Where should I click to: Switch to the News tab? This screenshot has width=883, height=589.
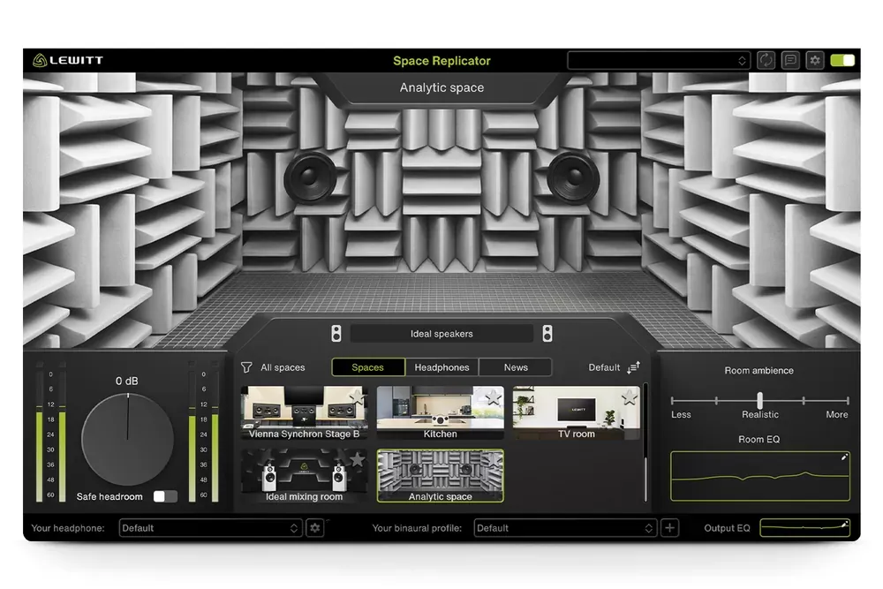pos(516,367)
